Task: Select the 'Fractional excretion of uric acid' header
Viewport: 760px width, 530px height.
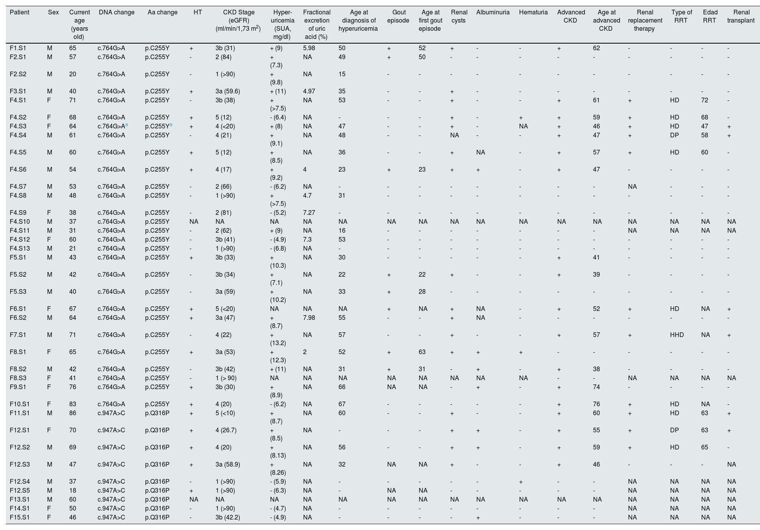Action: [317, 25]
